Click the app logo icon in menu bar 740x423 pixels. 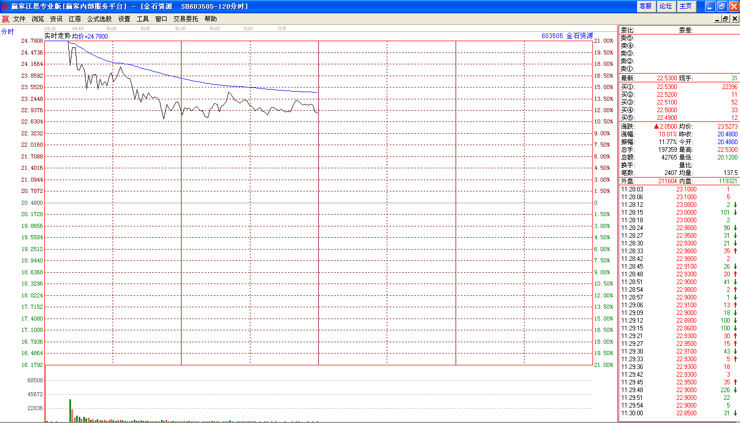[x=5, y=19]
